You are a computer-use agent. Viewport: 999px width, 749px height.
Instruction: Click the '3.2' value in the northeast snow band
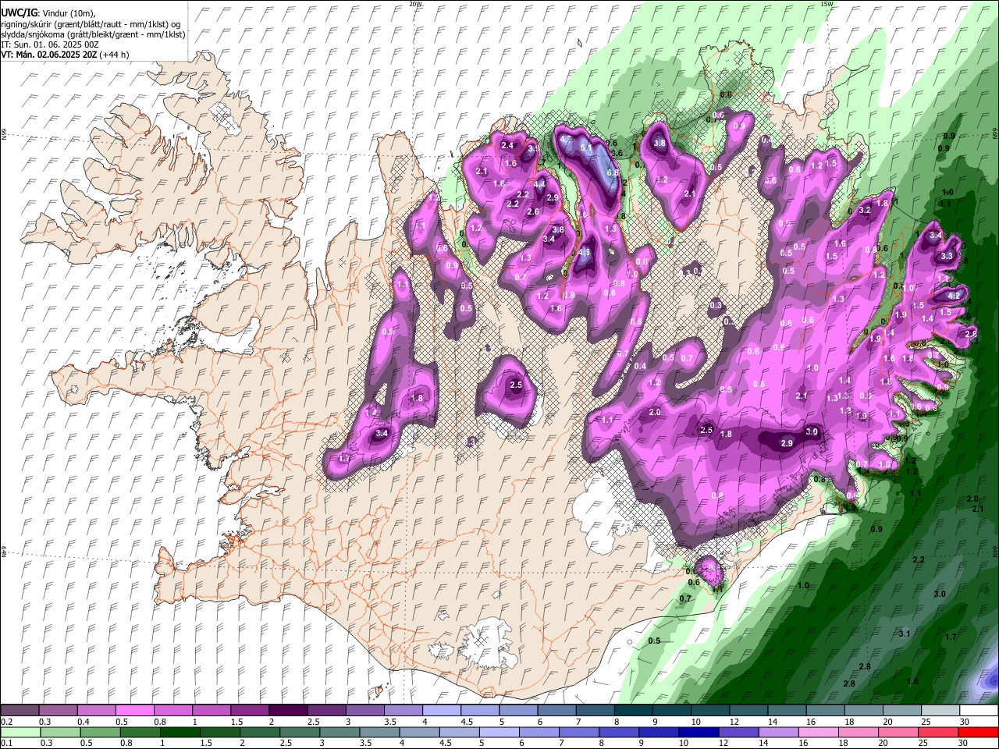865,210
